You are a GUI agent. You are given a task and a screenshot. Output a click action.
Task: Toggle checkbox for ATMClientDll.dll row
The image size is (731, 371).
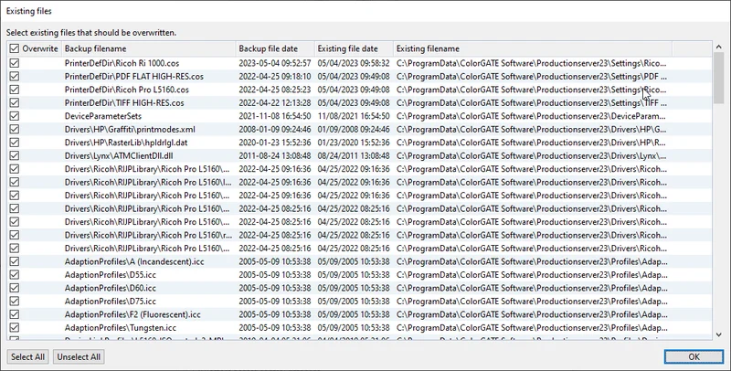[14, 156]
